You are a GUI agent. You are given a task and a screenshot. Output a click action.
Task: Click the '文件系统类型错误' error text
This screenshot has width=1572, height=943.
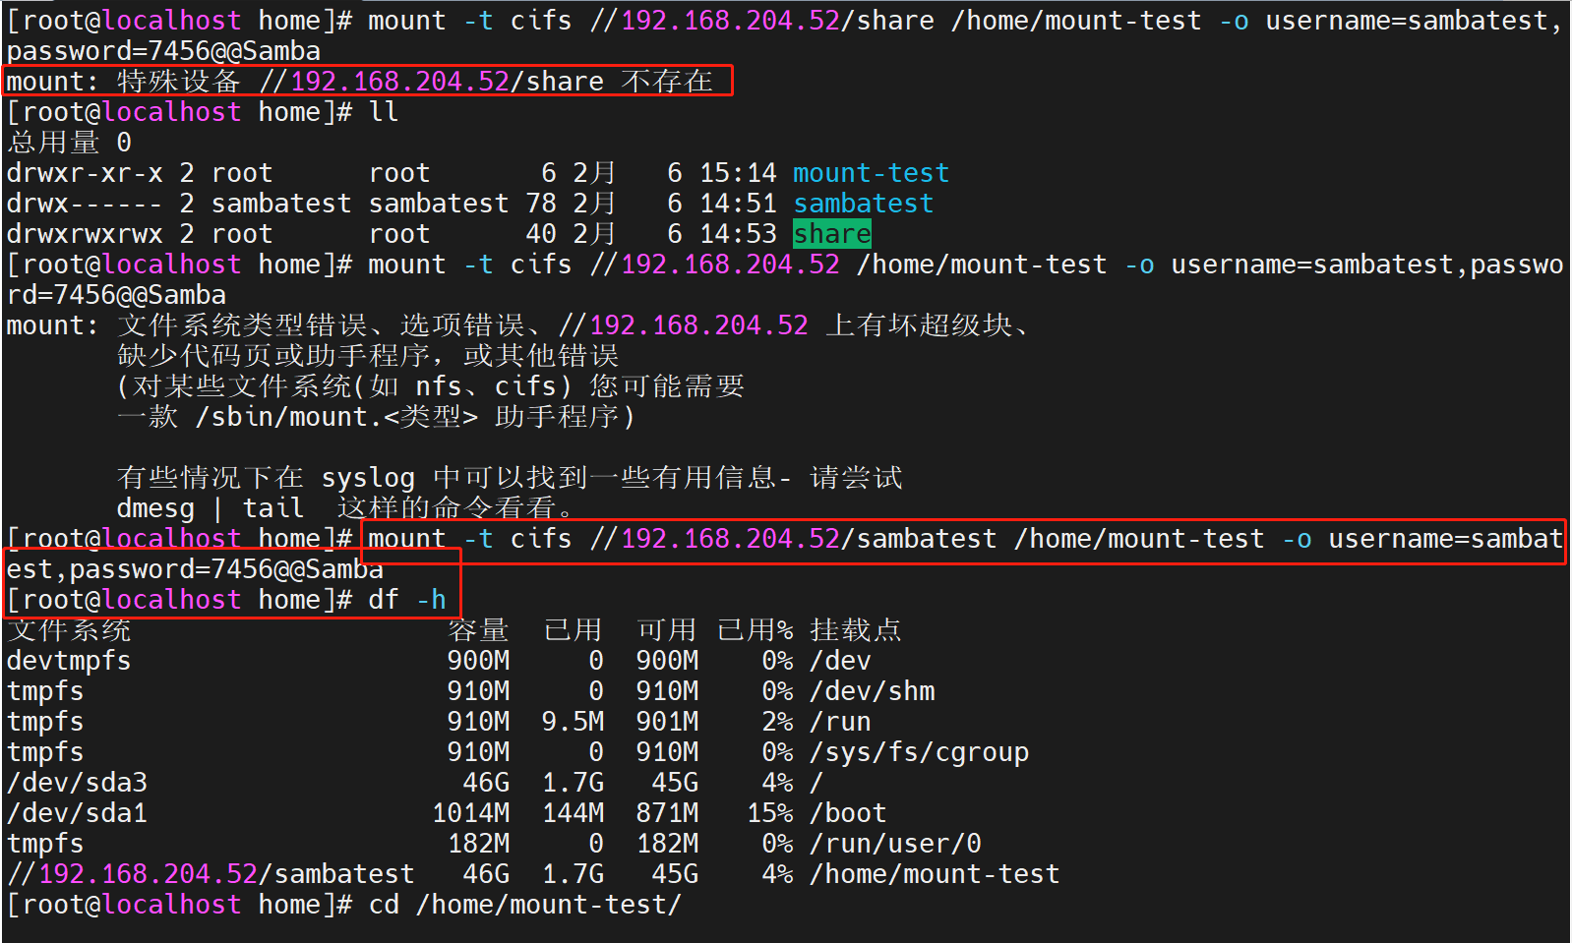pos(242,325)
